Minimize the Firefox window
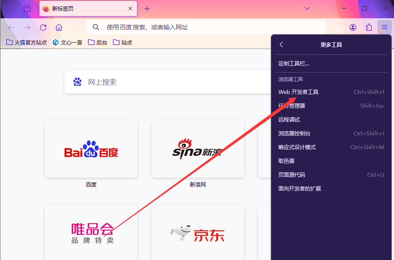394x260 pixels. pyautogui.click(x=344, y=8)
